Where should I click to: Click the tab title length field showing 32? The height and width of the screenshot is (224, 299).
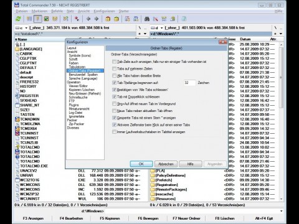[189, 83]
